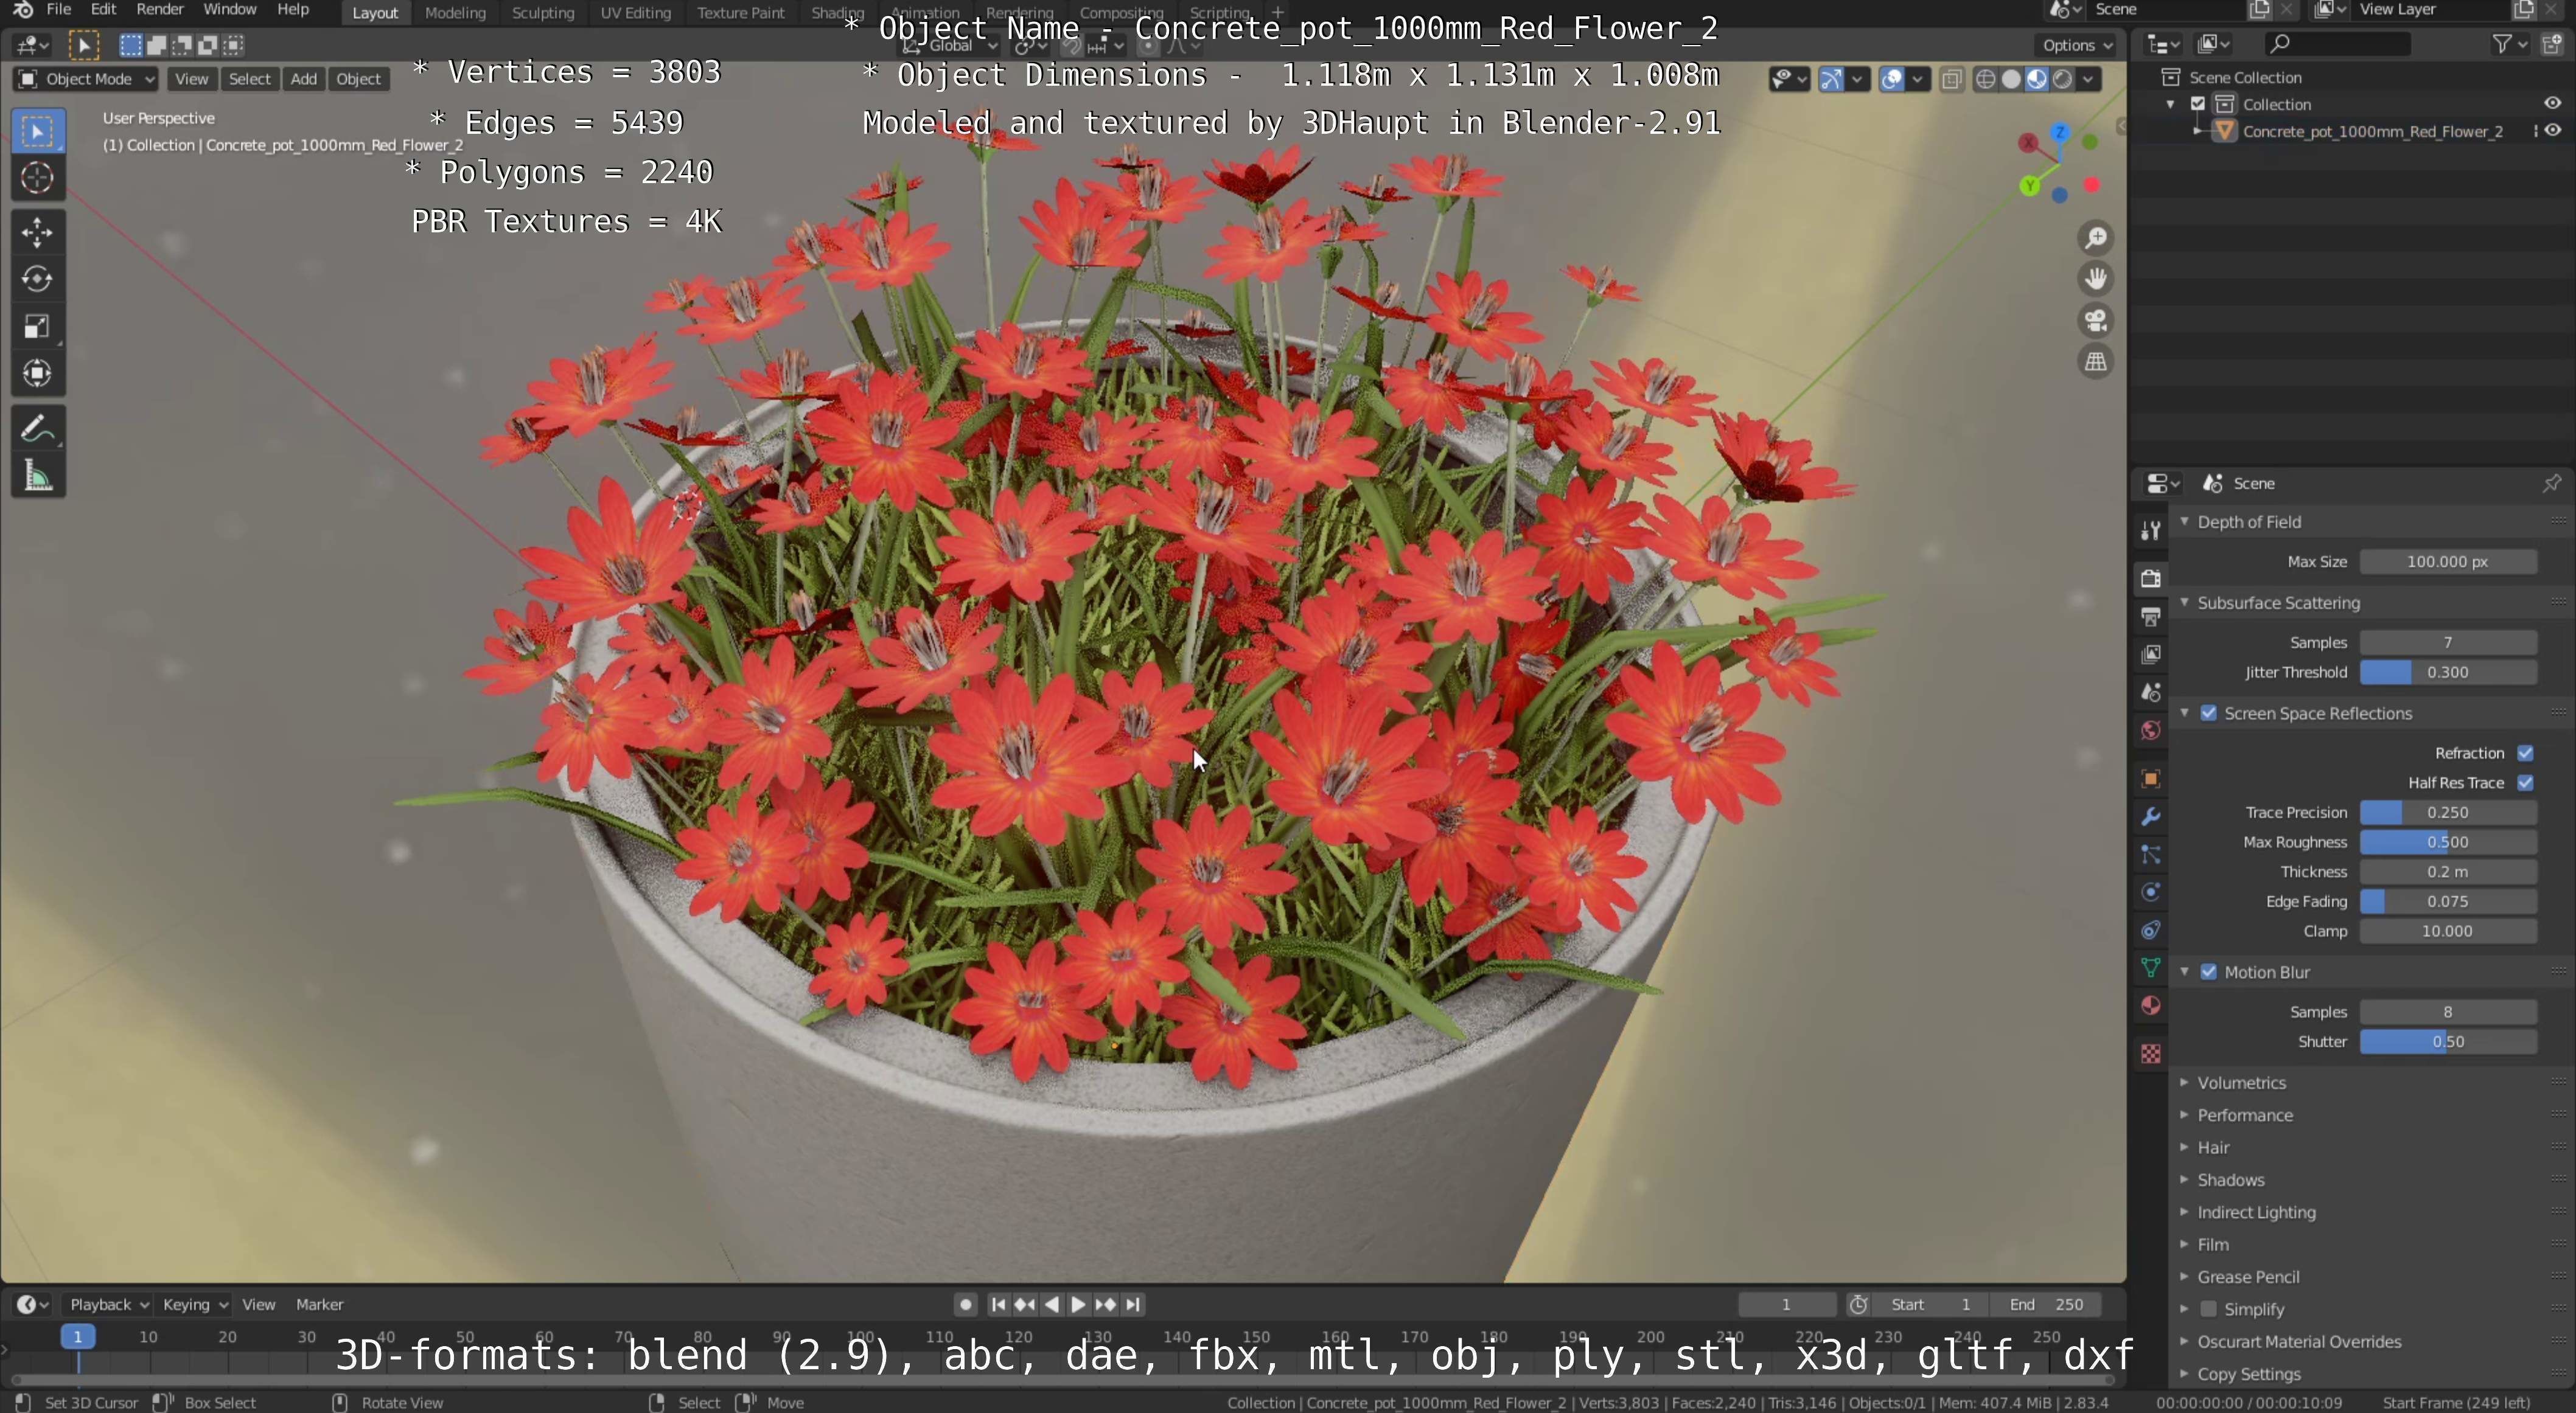
Task: Open the Output properties tab
Action: tap(2150, 617)
